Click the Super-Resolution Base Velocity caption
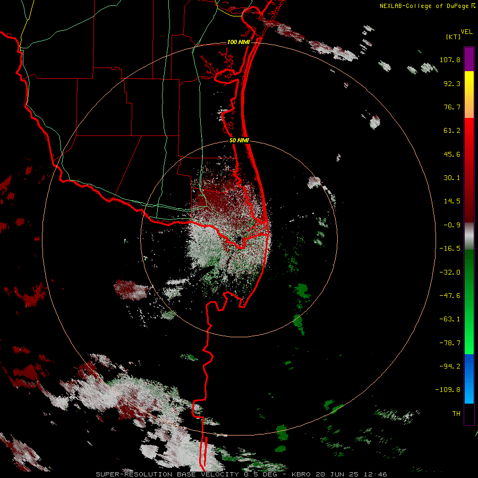Image resolution: width=478 pixels, height=478 pixels. coord(242,474)
